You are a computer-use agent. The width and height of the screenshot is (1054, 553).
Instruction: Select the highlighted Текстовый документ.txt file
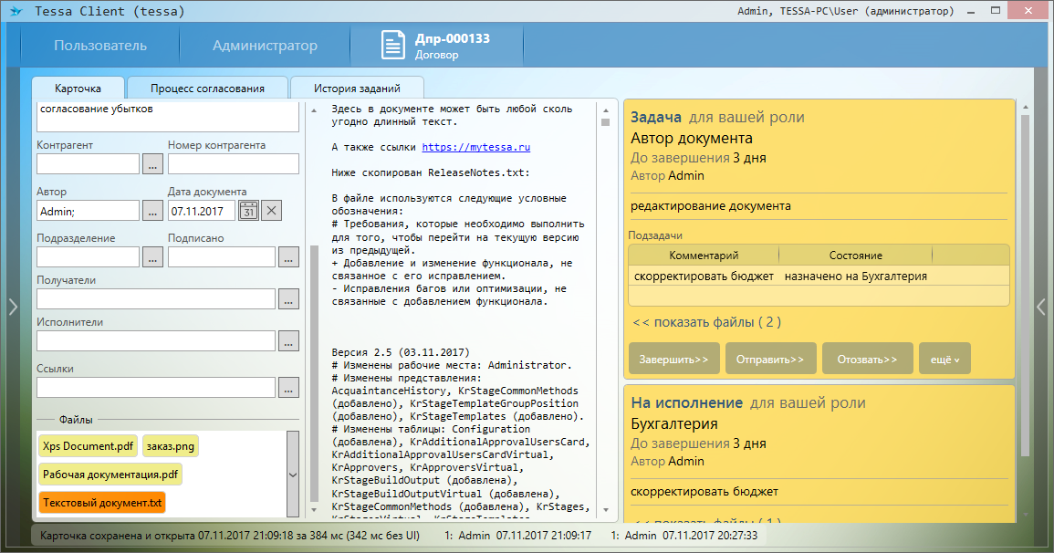pos(102,503)
